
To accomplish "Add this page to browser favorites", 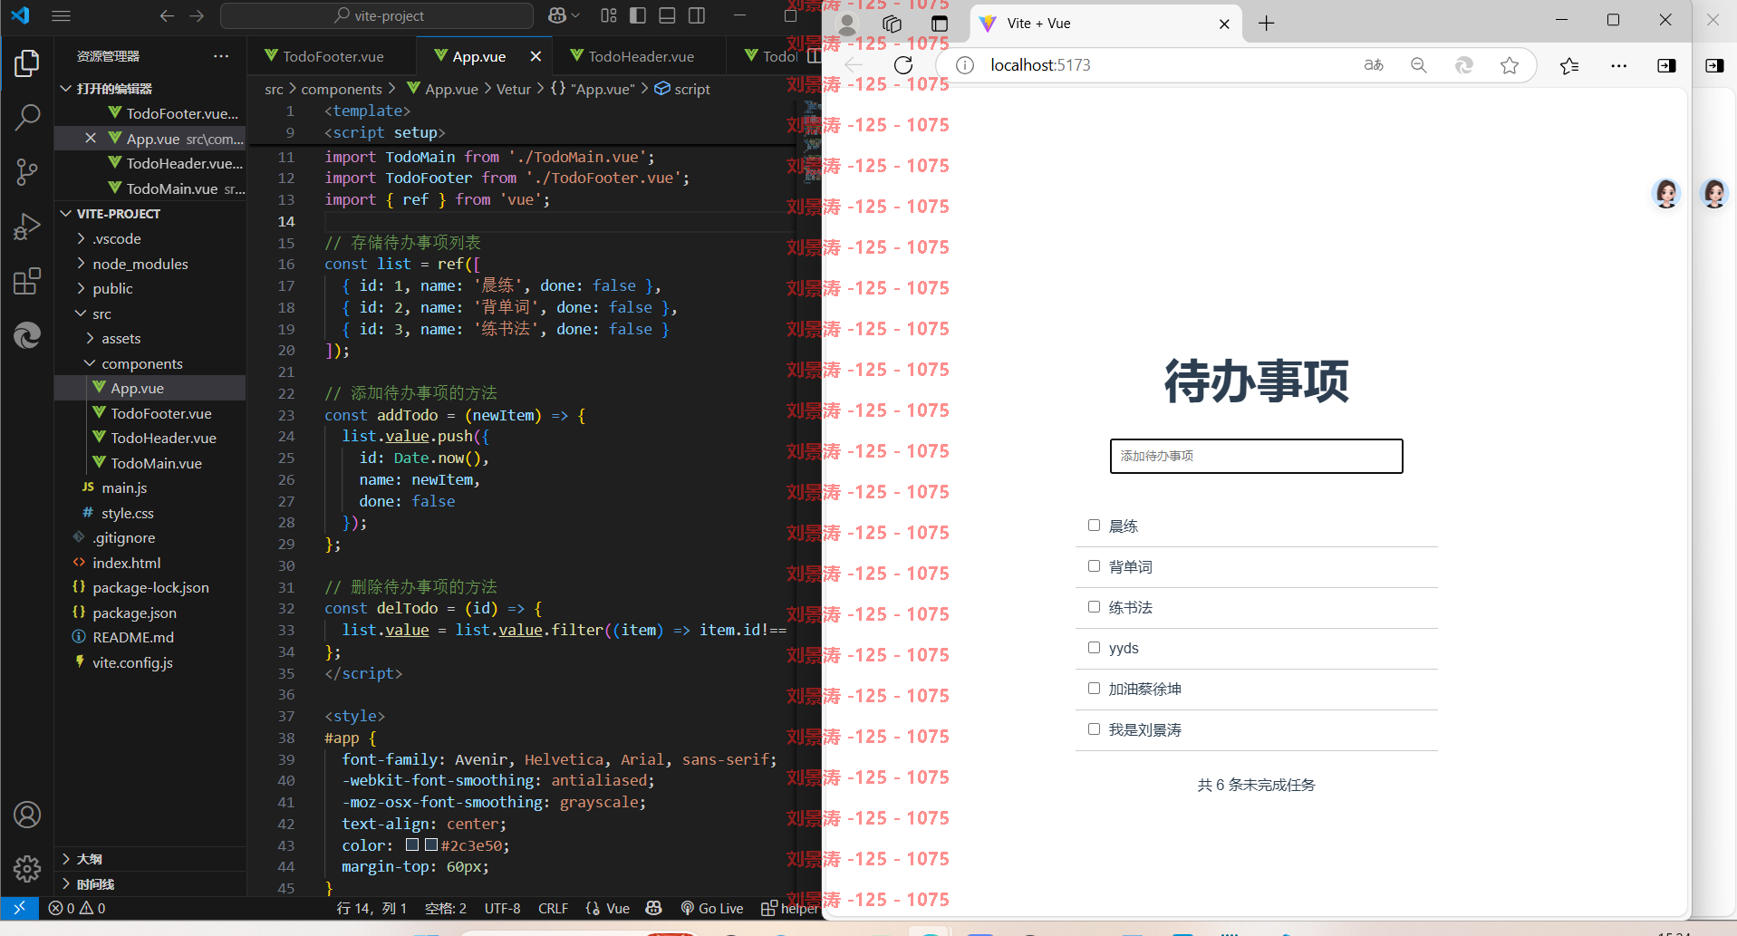I will pyautogui.click(x=1510, y=65).
